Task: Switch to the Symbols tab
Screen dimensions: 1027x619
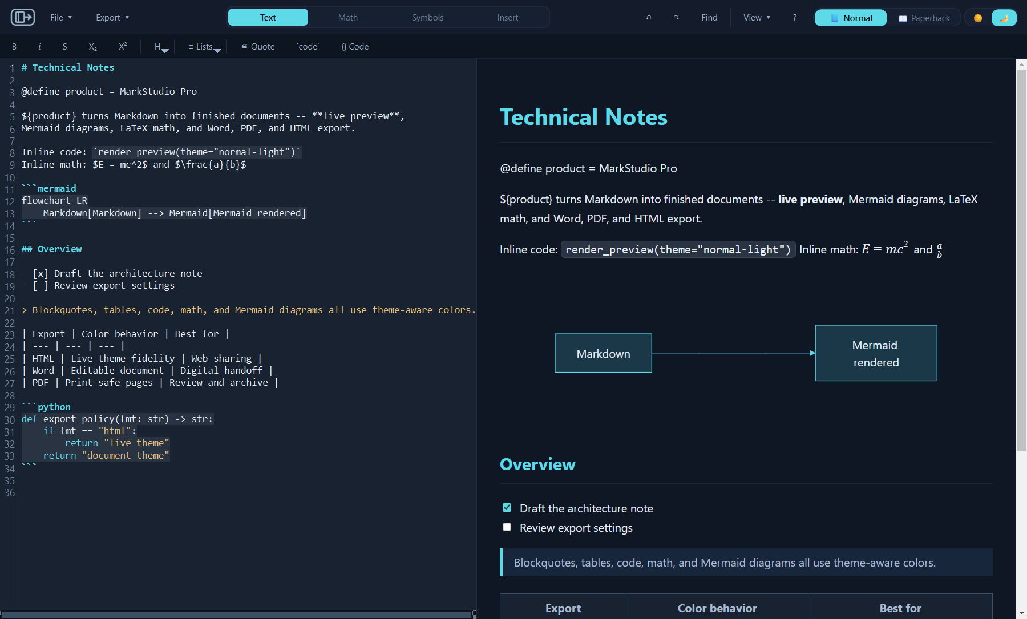Action: pos(428,18)
